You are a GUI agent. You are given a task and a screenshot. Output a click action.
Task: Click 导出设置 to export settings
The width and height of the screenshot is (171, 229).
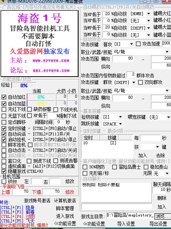point(158,224)
